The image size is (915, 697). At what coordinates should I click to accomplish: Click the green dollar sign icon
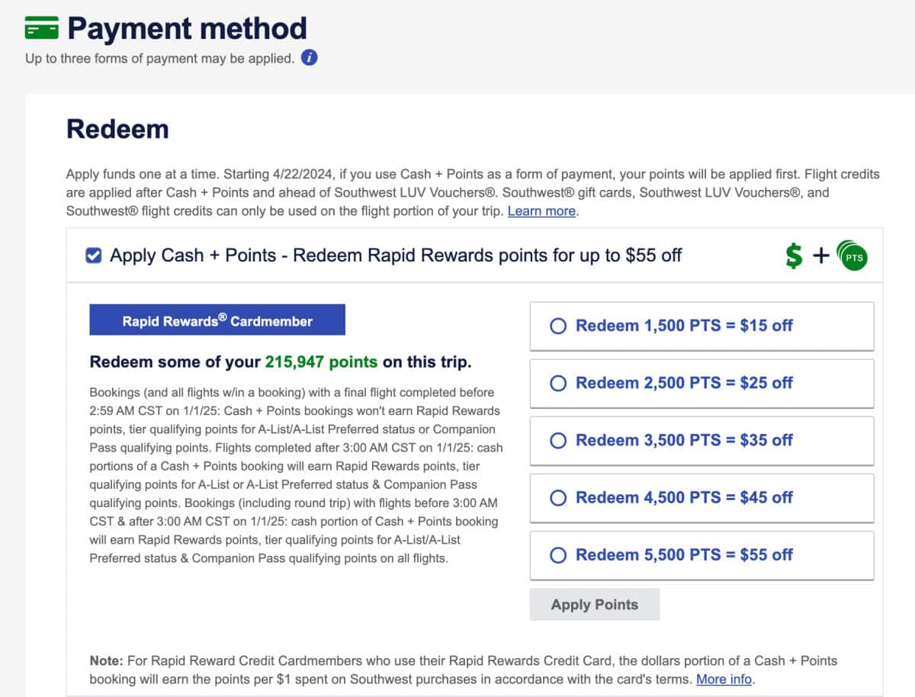[794, 256]
